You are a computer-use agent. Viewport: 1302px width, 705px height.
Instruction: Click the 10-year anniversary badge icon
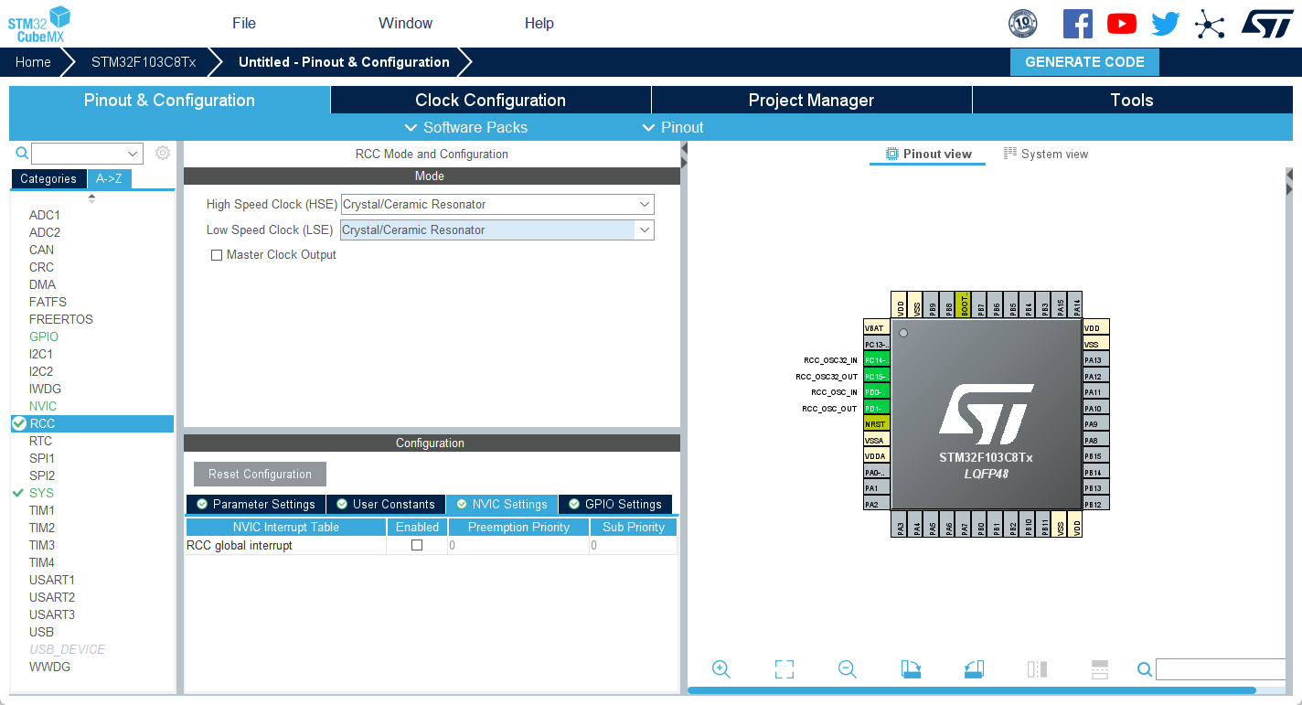click(x=1023, y=24)
